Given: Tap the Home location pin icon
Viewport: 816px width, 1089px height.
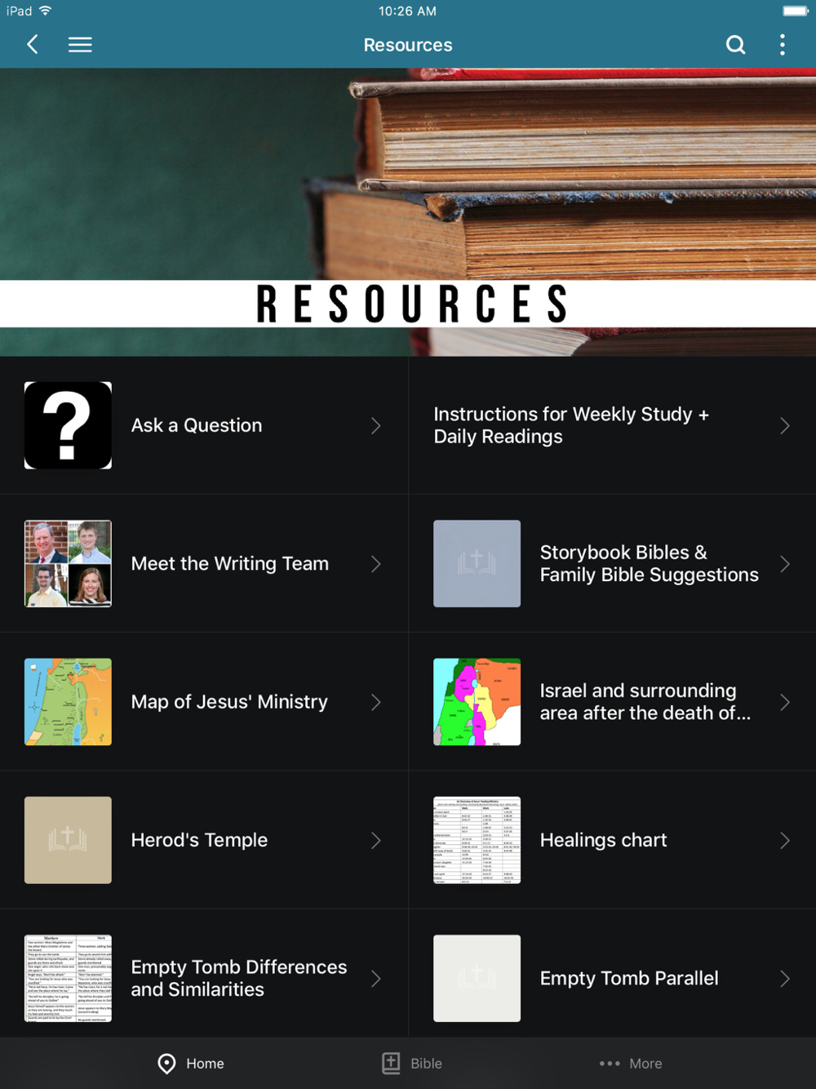Looking at the screenshot, I should 166,1063.
